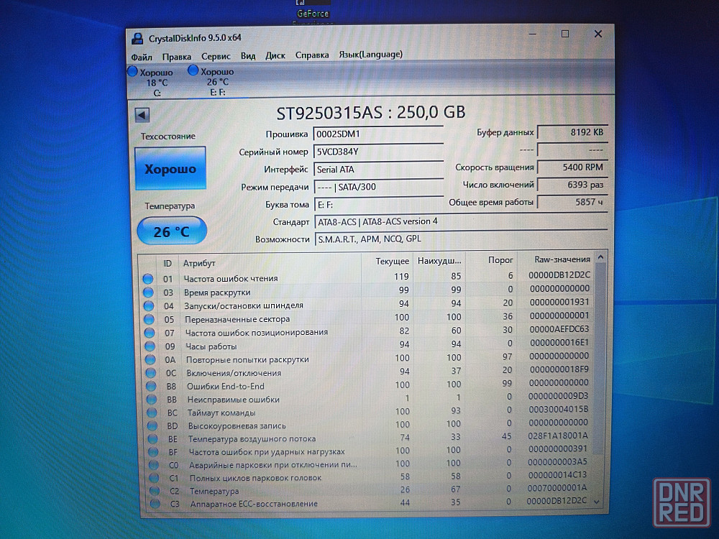This screenshot has width=719, height=539.
Task: Click the transfer mode field SATA/300
Action: (x=379, y=187)
